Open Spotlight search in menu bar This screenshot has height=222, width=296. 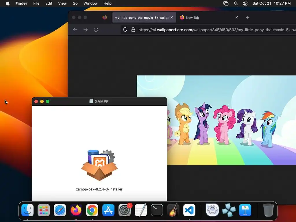pyautogui.click(x=236, y=3)
